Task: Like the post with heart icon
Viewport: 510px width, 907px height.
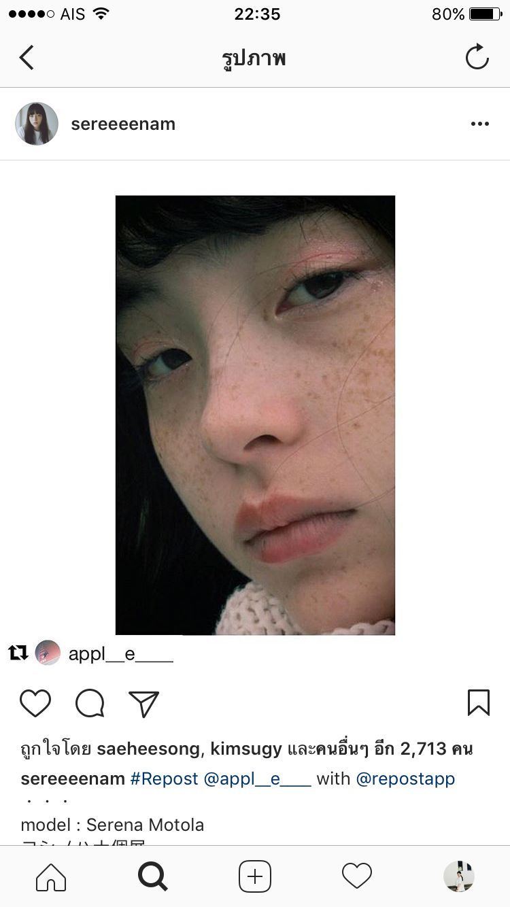Action: 35,704
